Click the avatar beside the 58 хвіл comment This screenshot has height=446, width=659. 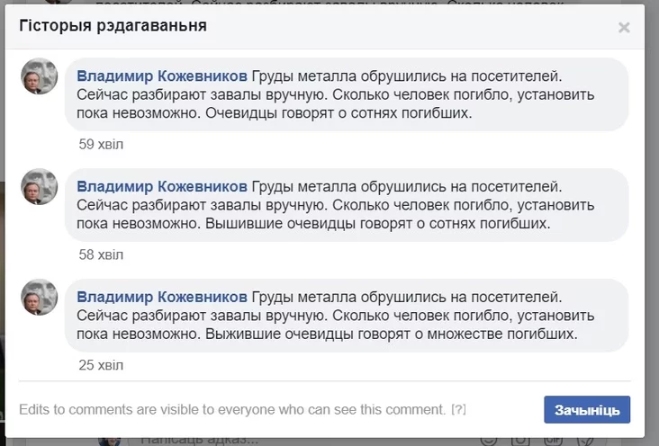pyautogui.click(x=40, y=187)
